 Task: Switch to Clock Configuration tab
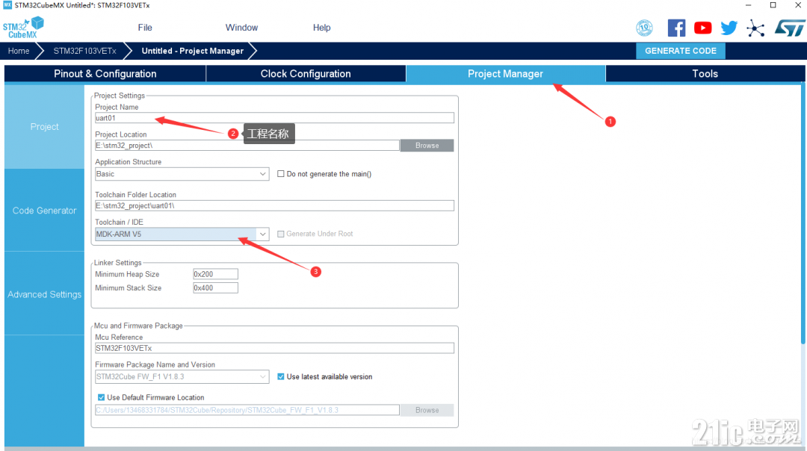coord(306,73)
